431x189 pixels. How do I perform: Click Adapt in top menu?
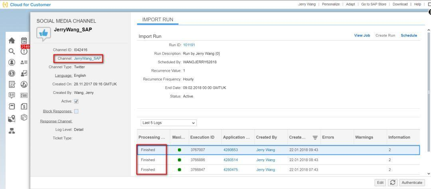[x=350, y=4]
